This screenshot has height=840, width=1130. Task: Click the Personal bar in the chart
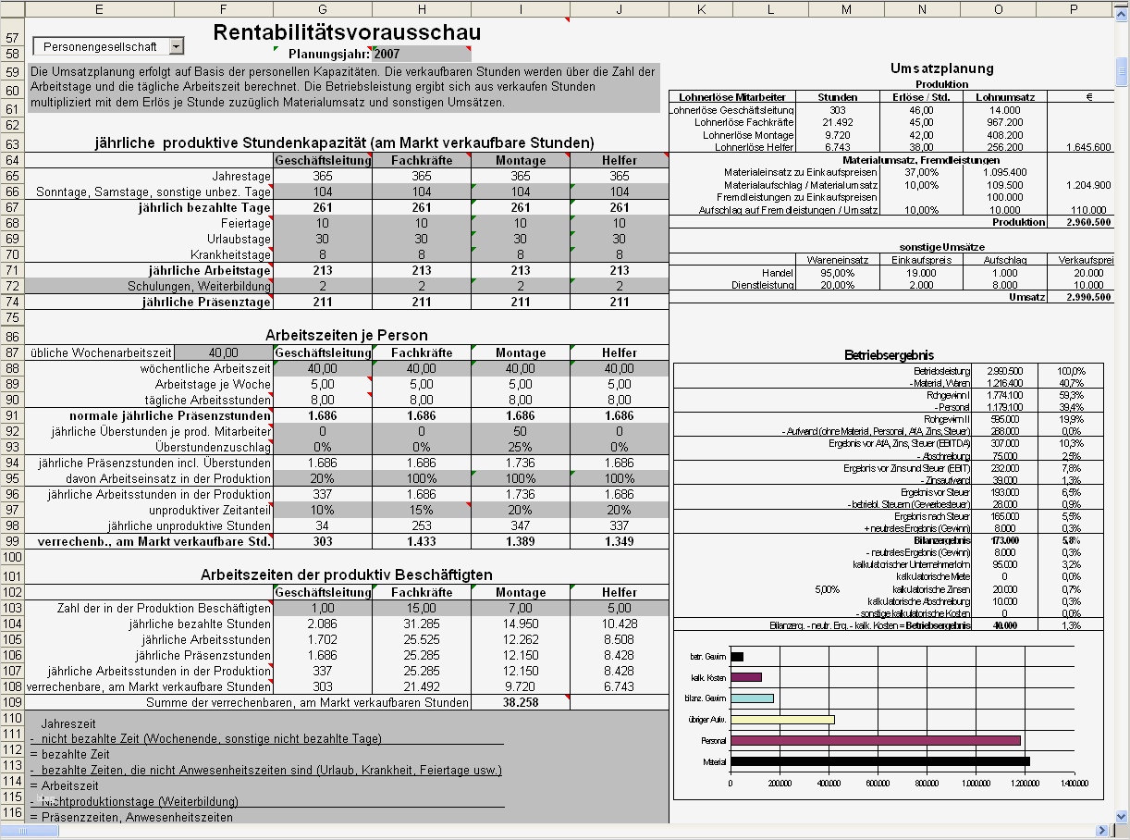(x=874, y=740)
